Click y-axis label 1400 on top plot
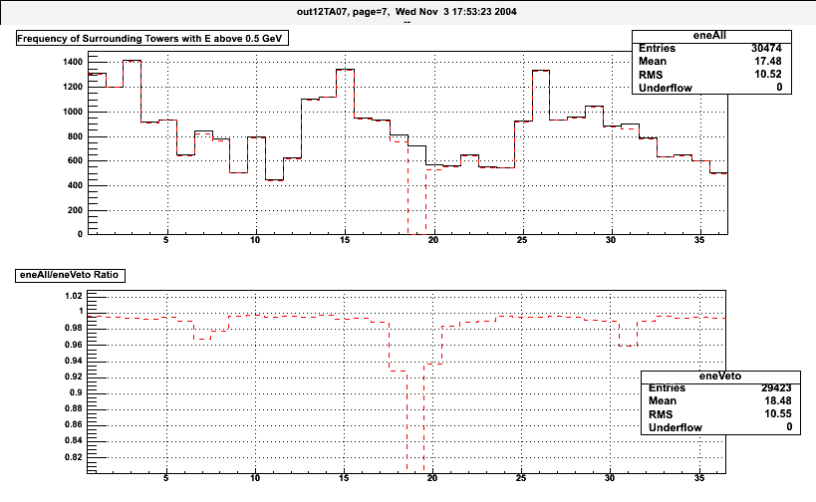The height and width of the screenshot is (502, 816). coord(73,62)
